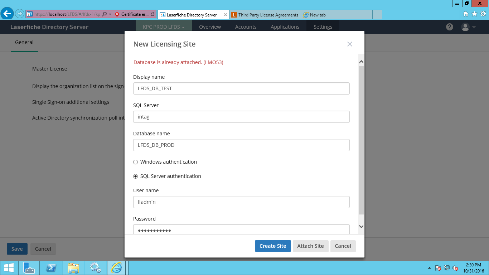489x275 pixels.
Task: Close the Laserfiche Directory Server tab
Action: click(225, 15)
